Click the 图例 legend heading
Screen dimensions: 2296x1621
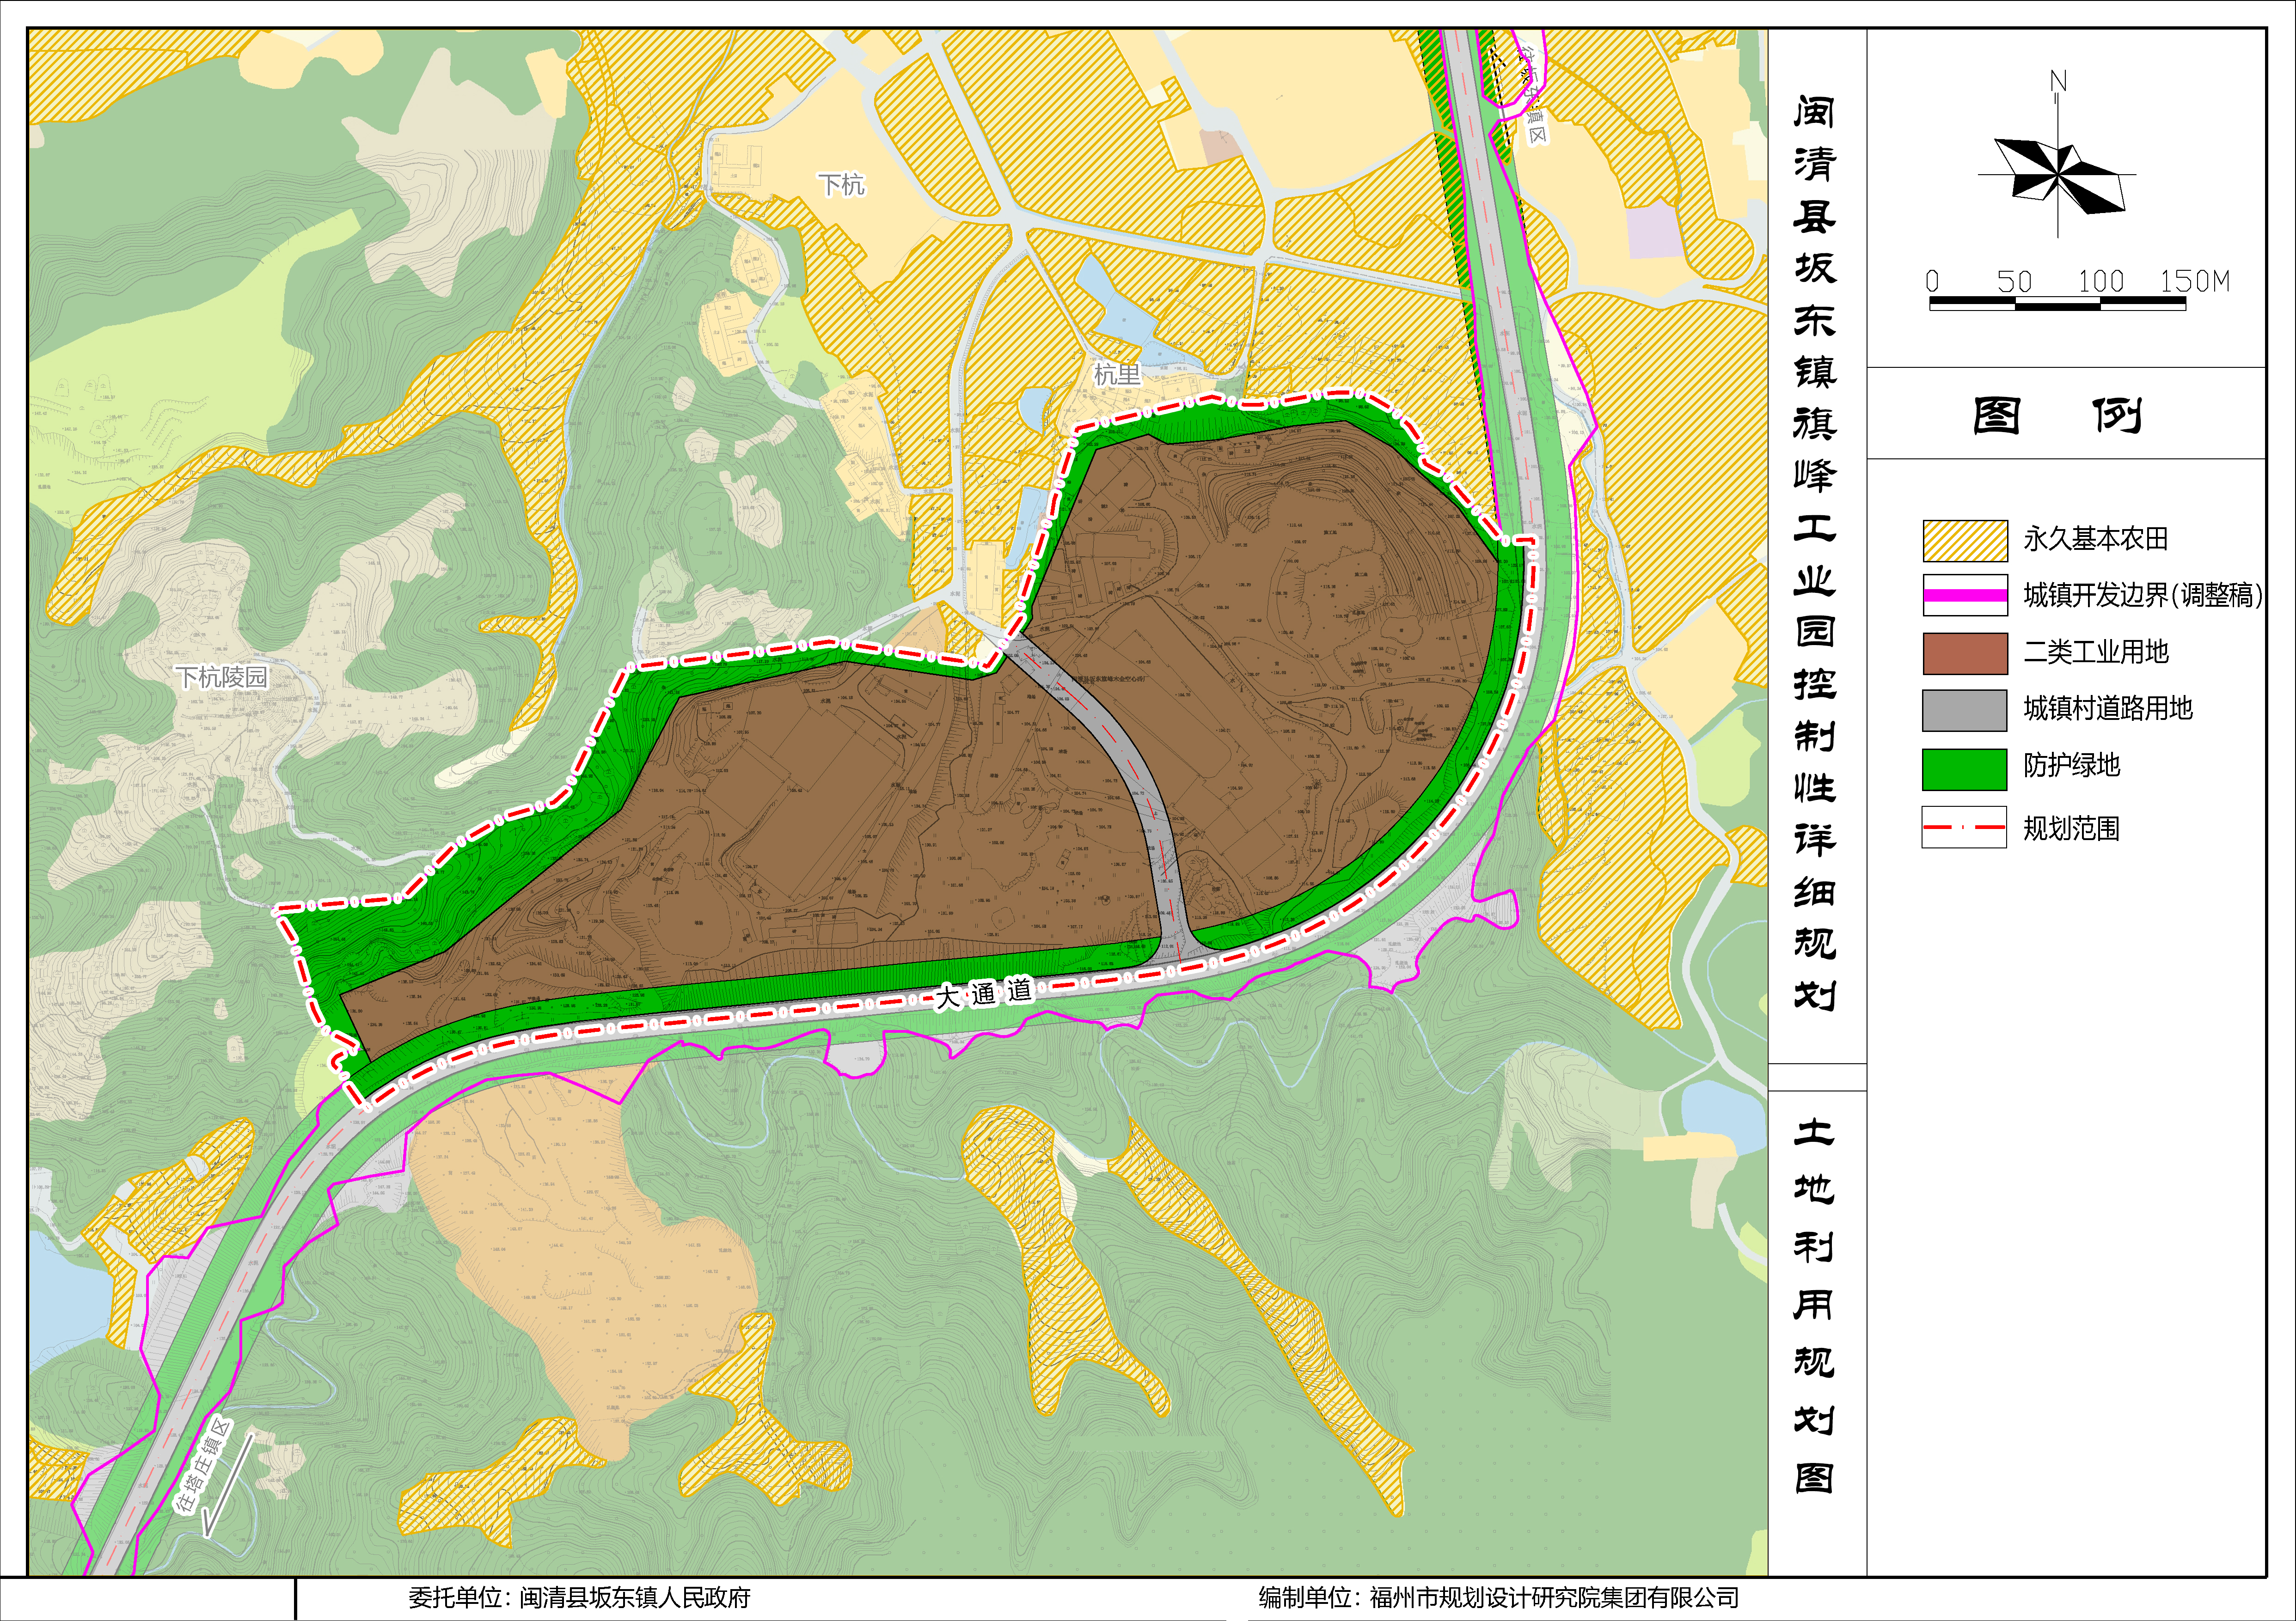point(2058,415)
